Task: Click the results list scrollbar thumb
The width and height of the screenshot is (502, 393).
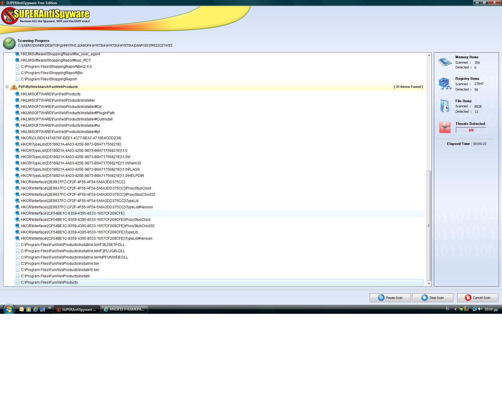Action: [x=429, y=226]
